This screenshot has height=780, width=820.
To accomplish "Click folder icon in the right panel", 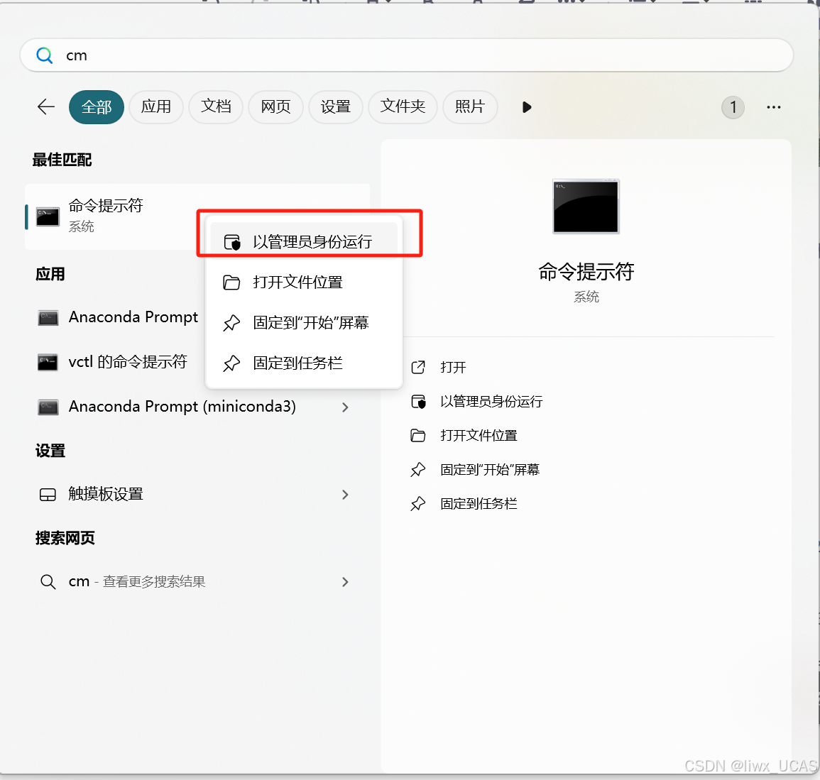I will (418, 435).
